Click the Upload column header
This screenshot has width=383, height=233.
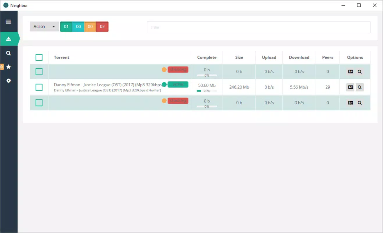269,57
